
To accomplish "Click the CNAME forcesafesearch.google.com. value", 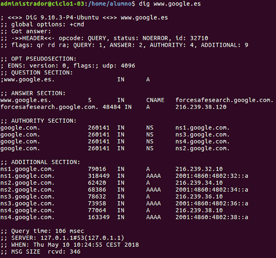I will (x=224, y=100).
